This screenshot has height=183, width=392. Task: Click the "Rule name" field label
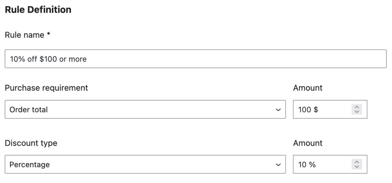click(x=24, y=35)
